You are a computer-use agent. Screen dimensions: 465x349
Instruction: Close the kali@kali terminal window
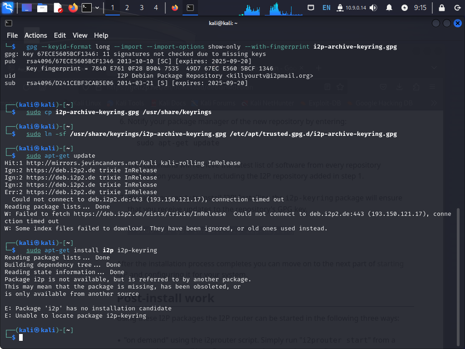click(458, 23)
